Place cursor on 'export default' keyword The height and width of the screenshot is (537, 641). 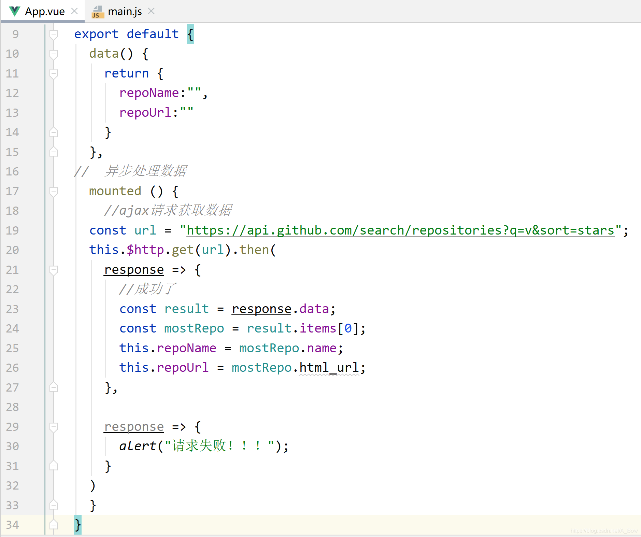[x=126, y=34]
